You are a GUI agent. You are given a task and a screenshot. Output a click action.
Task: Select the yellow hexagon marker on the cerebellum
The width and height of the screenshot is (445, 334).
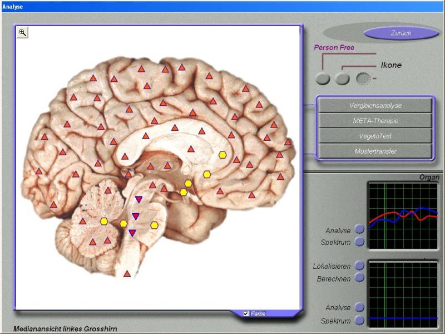(x=104, y=222)
